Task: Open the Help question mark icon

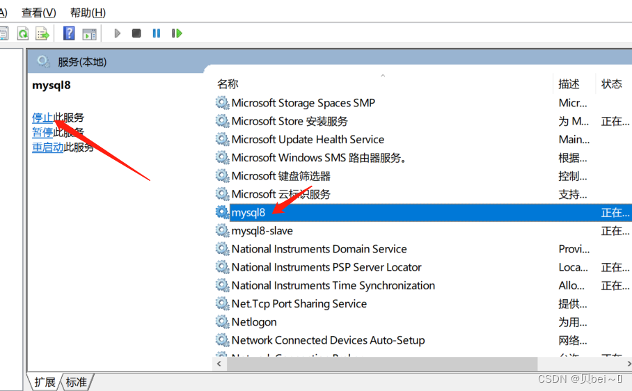Action: click(69, 33)
